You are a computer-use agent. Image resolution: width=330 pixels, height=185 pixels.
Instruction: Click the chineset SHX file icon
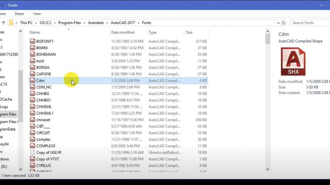[32, 120]
